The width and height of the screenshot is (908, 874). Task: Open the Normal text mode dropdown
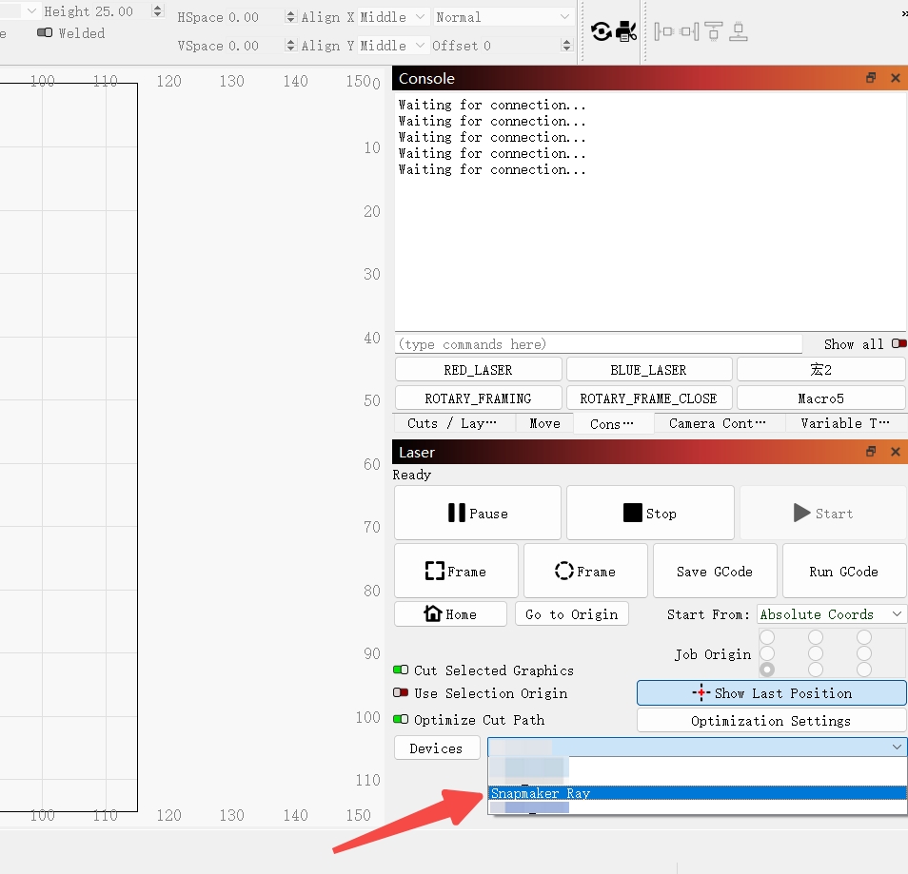[x=503, y=17]
